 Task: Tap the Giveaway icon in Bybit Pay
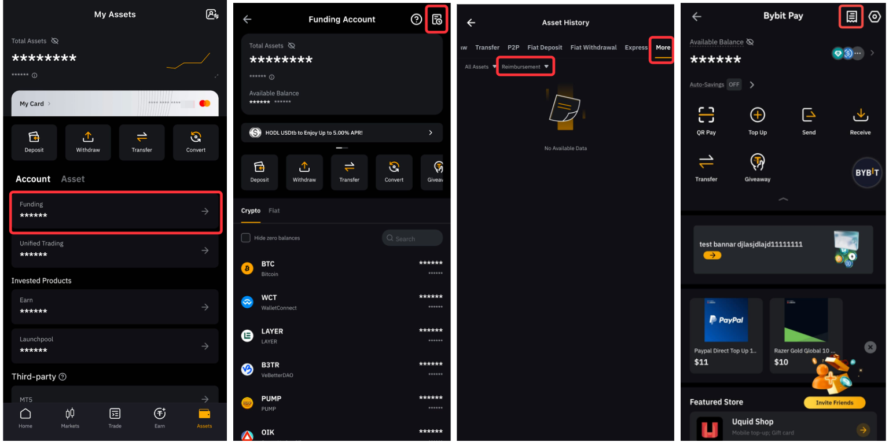tap(757, 161)
